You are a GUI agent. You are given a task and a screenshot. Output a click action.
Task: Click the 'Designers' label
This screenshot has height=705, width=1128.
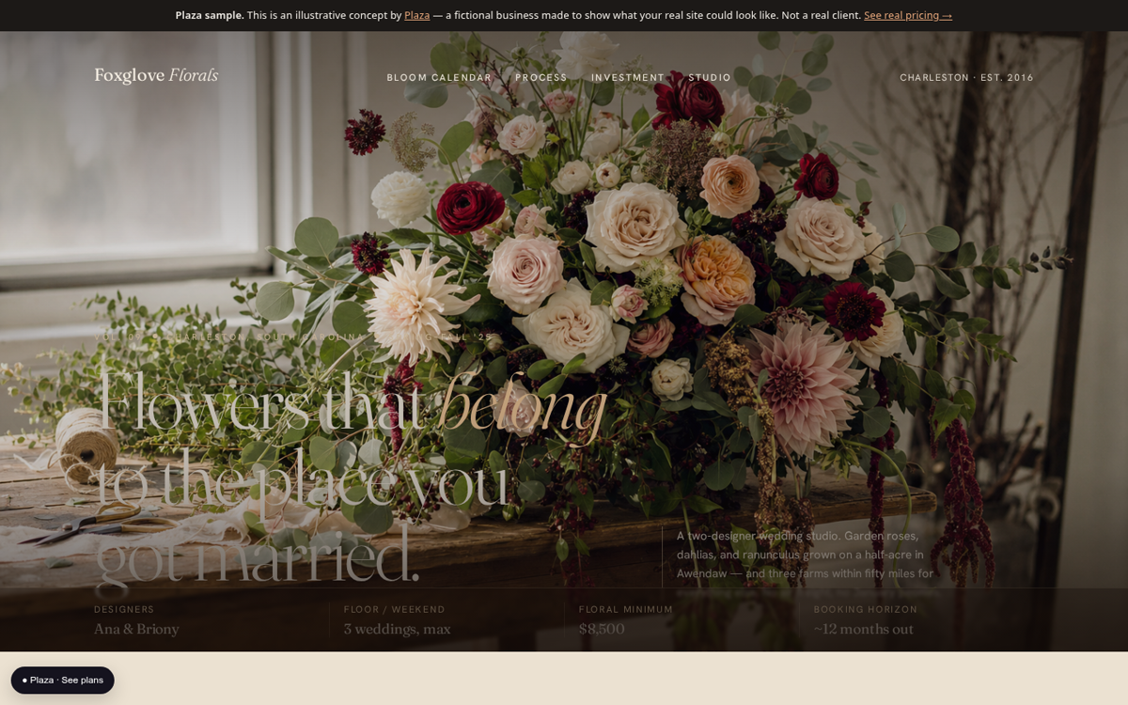point(124,610)
